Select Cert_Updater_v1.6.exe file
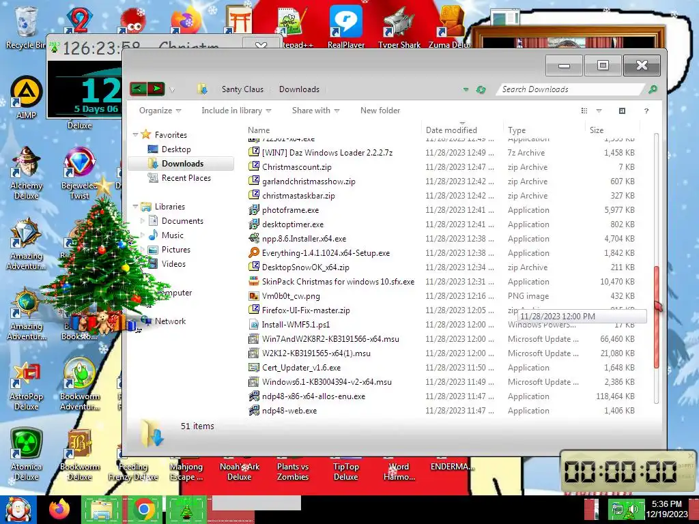 click(301, 368)
